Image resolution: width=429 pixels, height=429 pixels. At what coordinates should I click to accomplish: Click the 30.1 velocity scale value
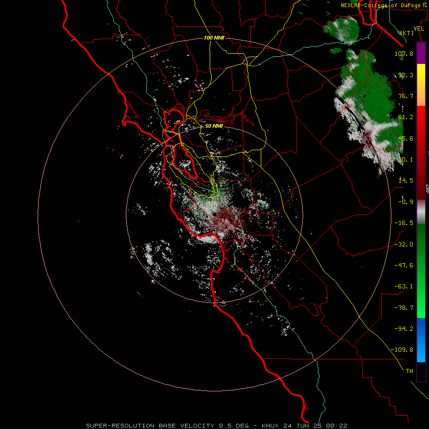pyautogui.click(x=406, y=160)
